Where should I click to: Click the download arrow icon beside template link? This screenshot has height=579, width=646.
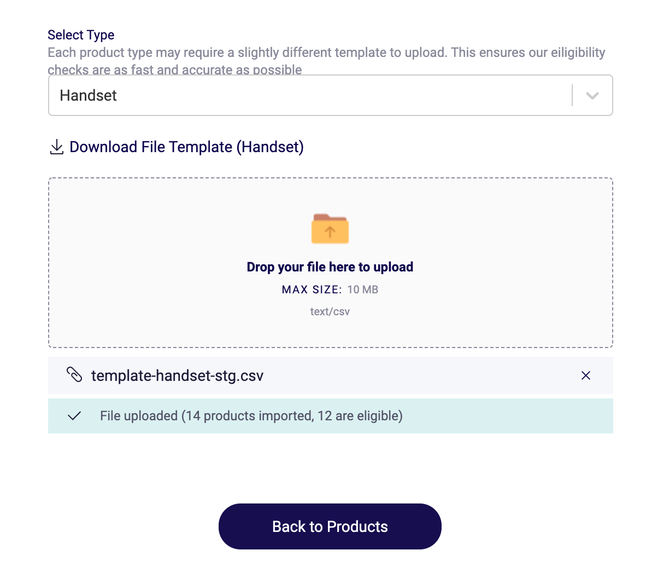(56, 147)
